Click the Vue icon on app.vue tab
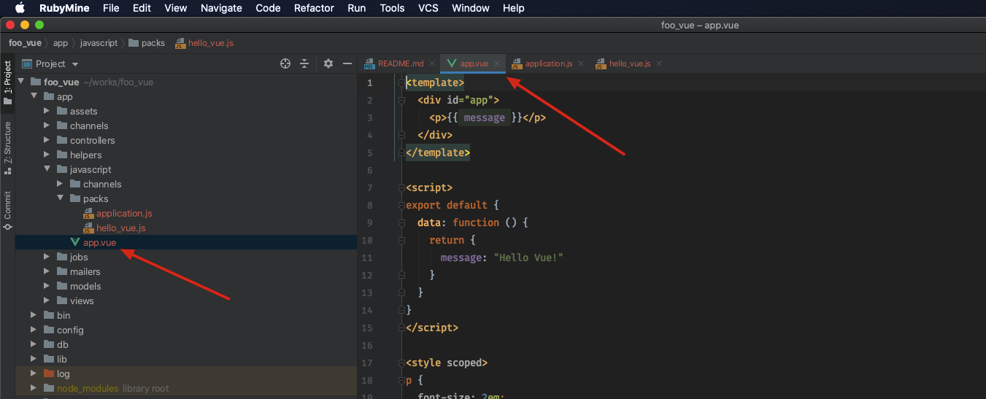This screenshot has height=399, width=986. [452, 63]
